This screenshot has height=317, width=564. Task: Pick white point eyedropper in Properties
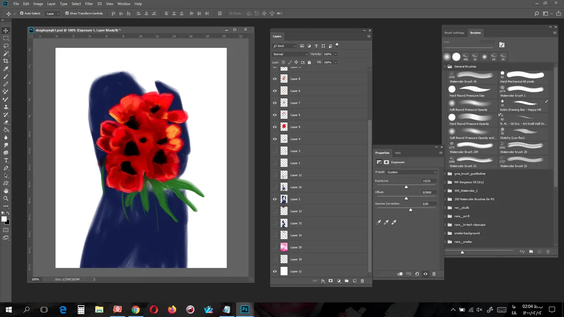point(394,222)
